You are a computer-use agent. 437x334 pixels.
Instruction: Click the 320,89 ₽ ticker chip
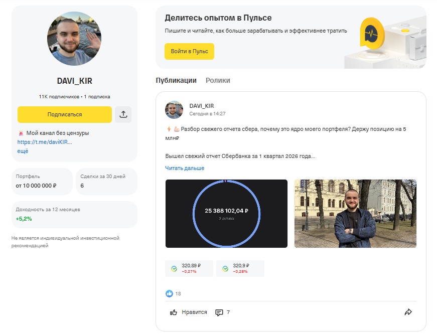189,268
